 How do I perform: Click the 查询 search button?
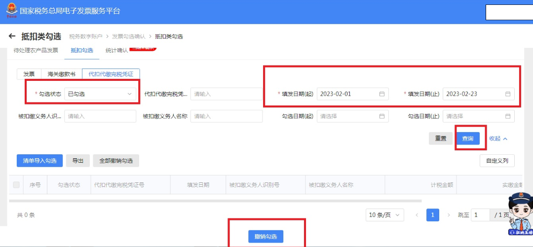(468, 139)
